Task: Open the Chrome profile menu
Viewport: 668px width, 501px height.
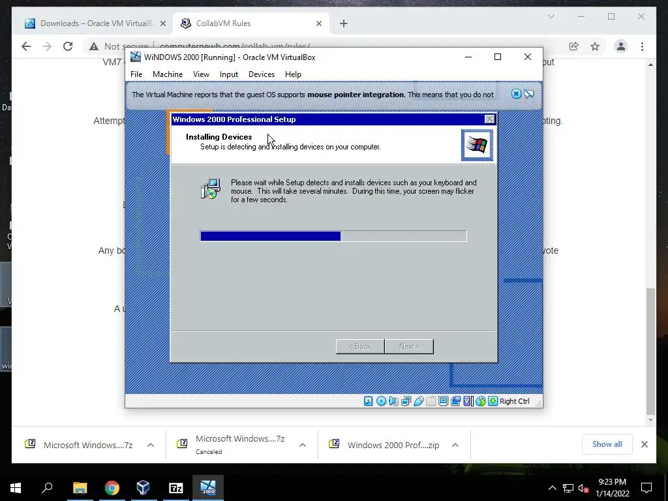Action: (621, 46)
